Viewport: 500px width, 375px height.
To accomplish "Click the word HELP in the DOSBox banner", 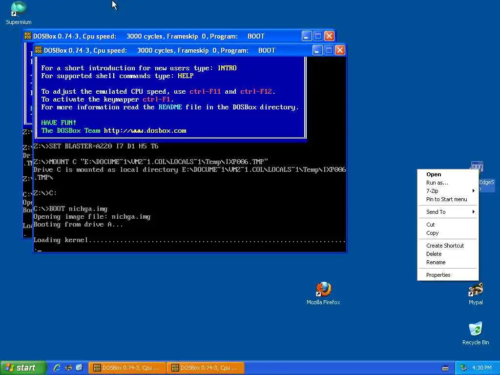I will point(186,76).
